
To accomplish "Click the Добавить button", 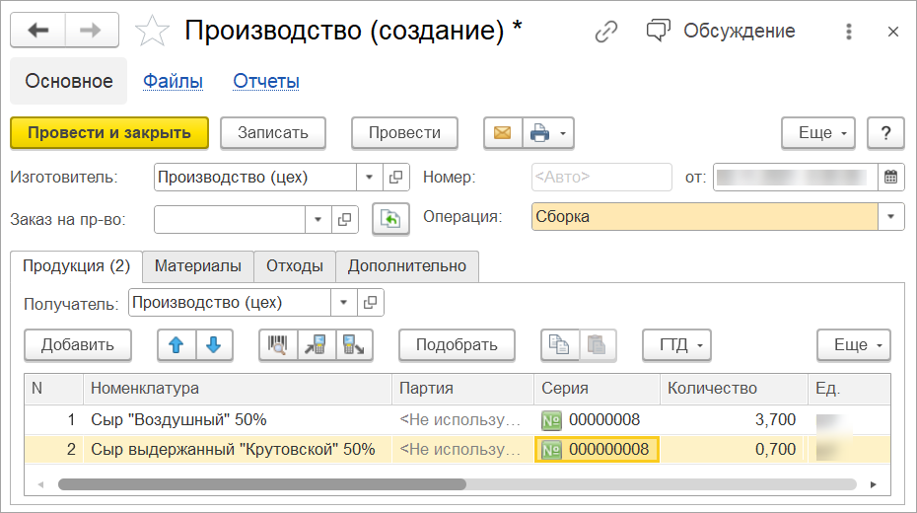I will [x=78, y=345].
